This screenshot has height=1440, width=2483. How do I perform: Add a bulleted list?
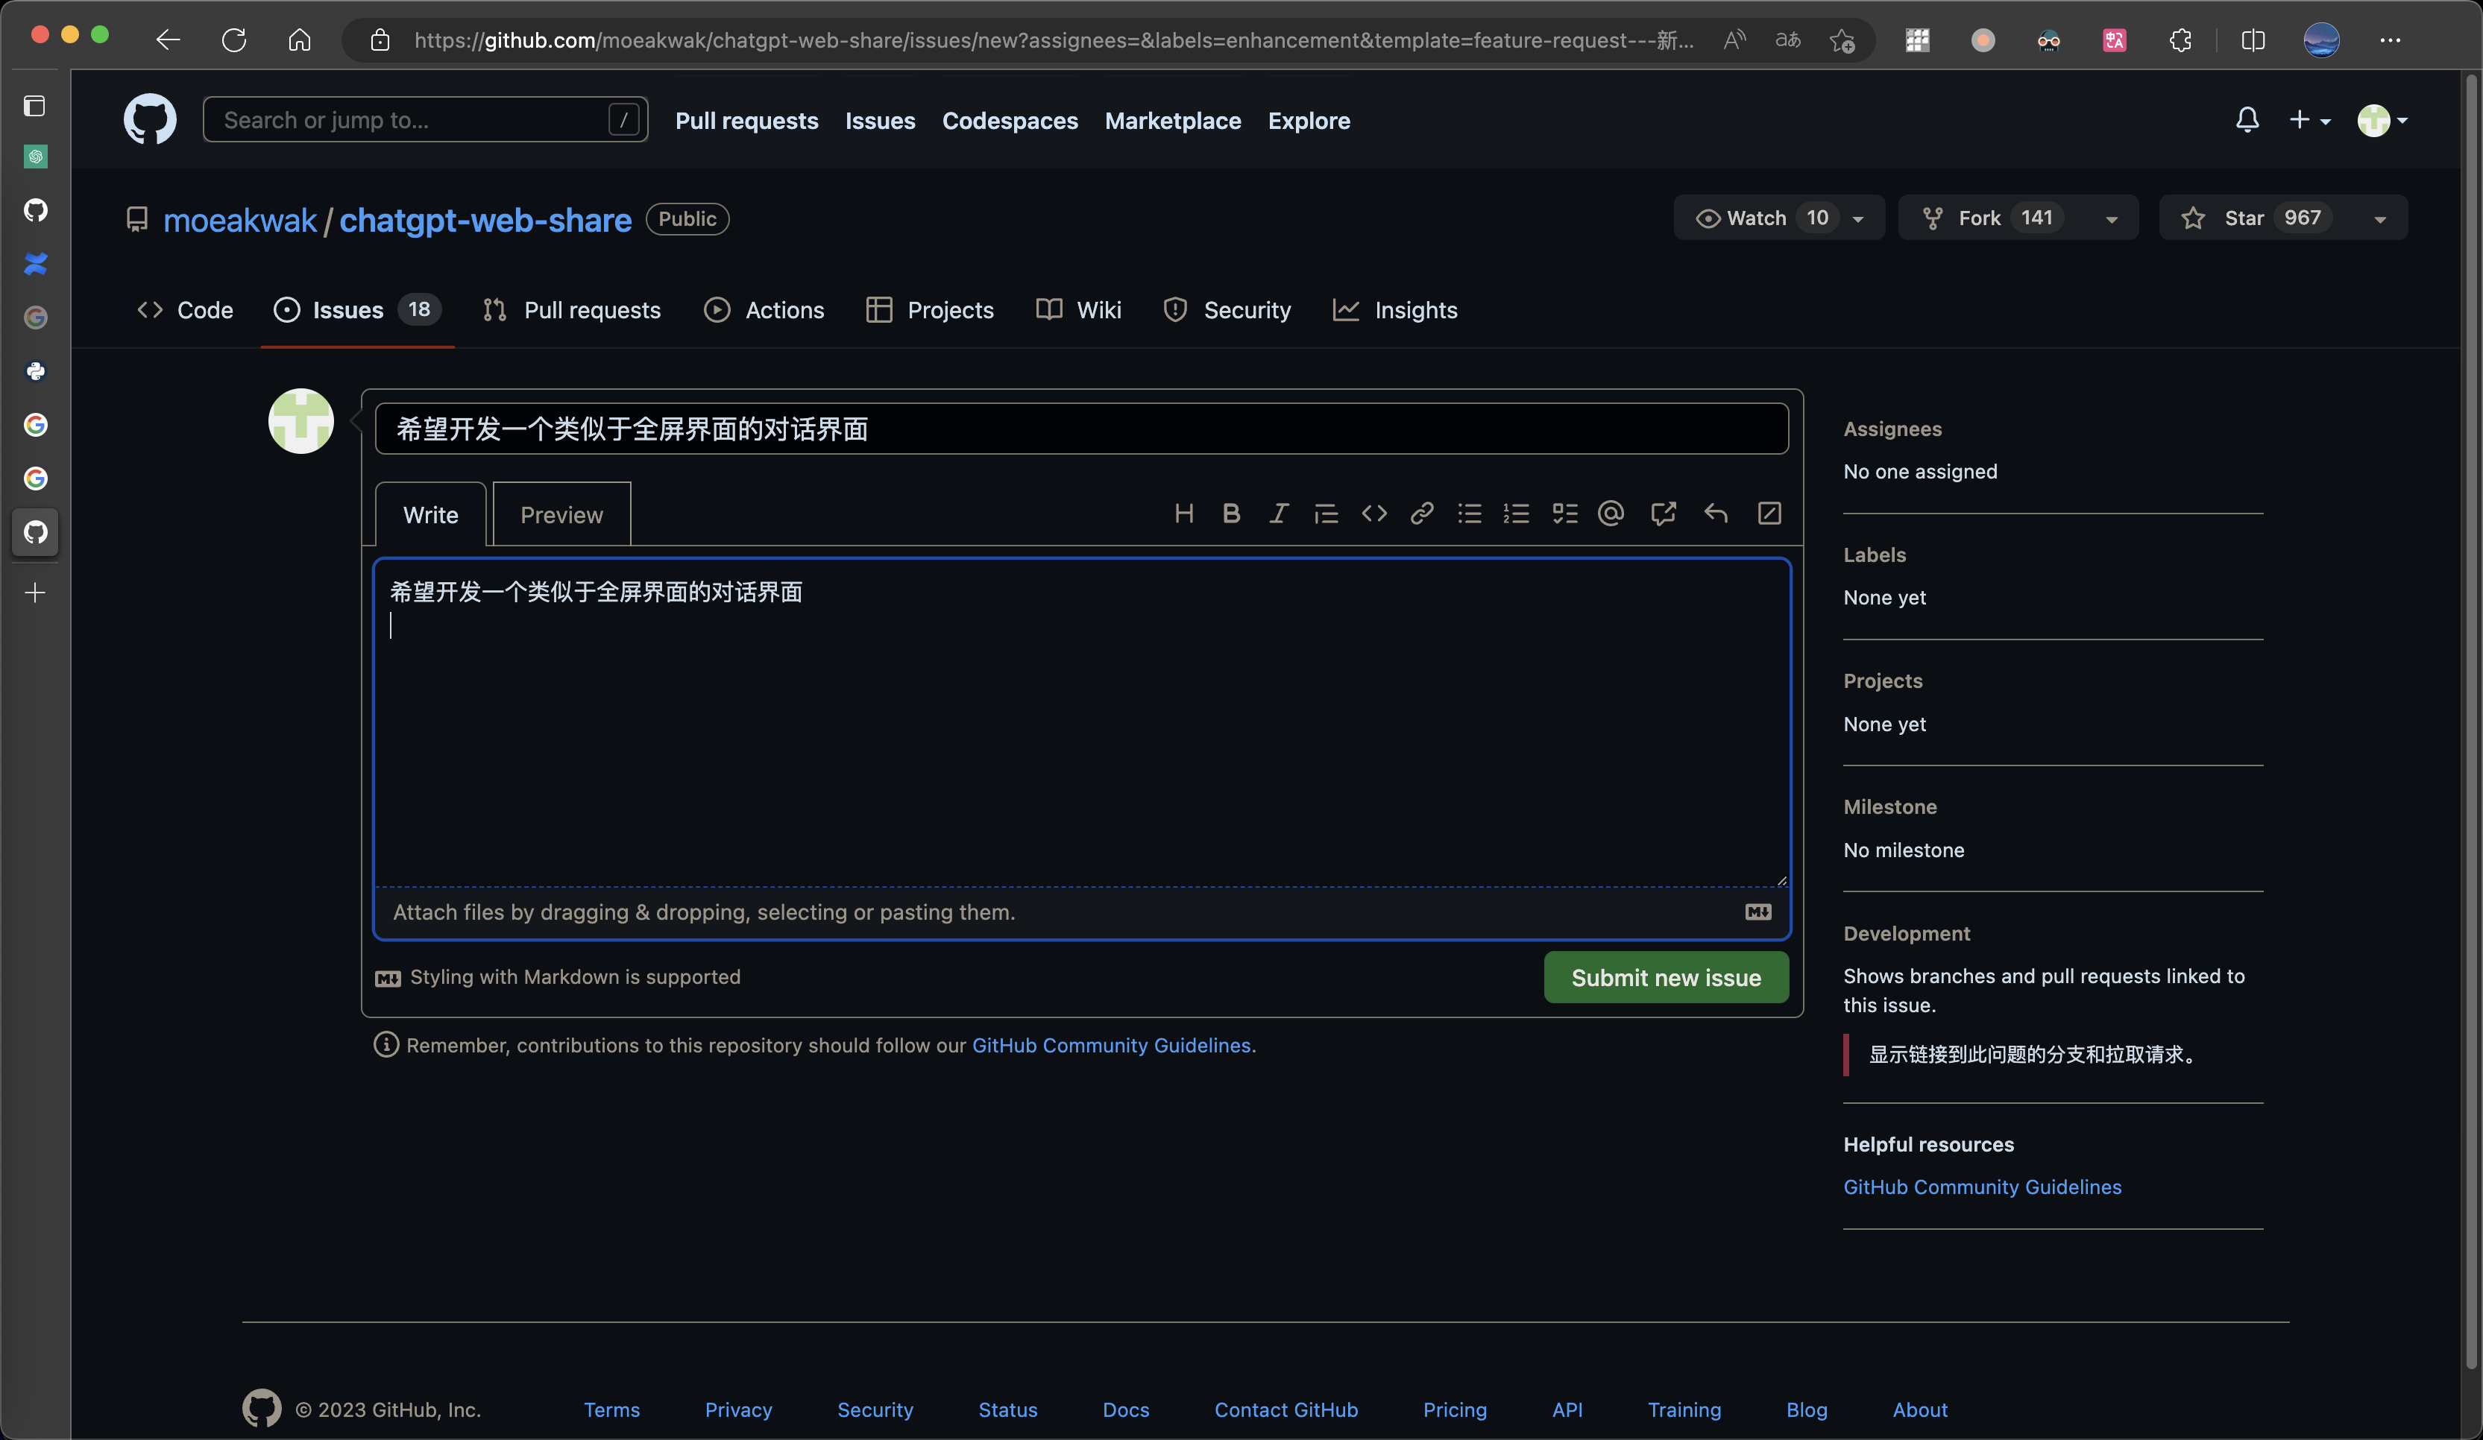[1469, 513]
